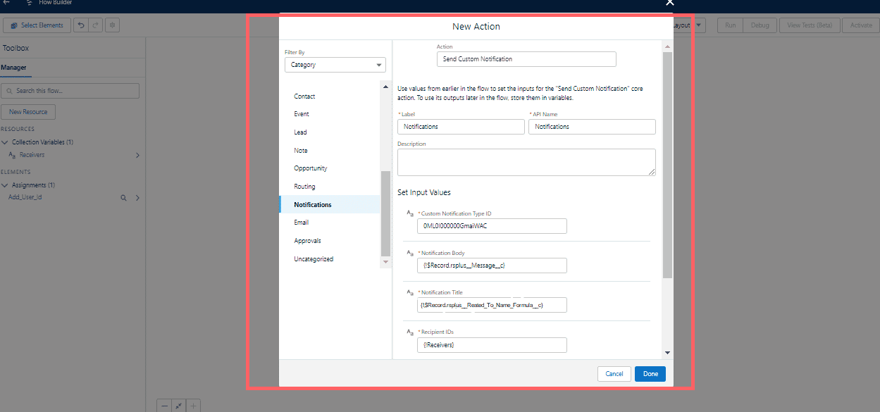Switch to the Manager tab
Screen dimensions: 880x412
13,68
